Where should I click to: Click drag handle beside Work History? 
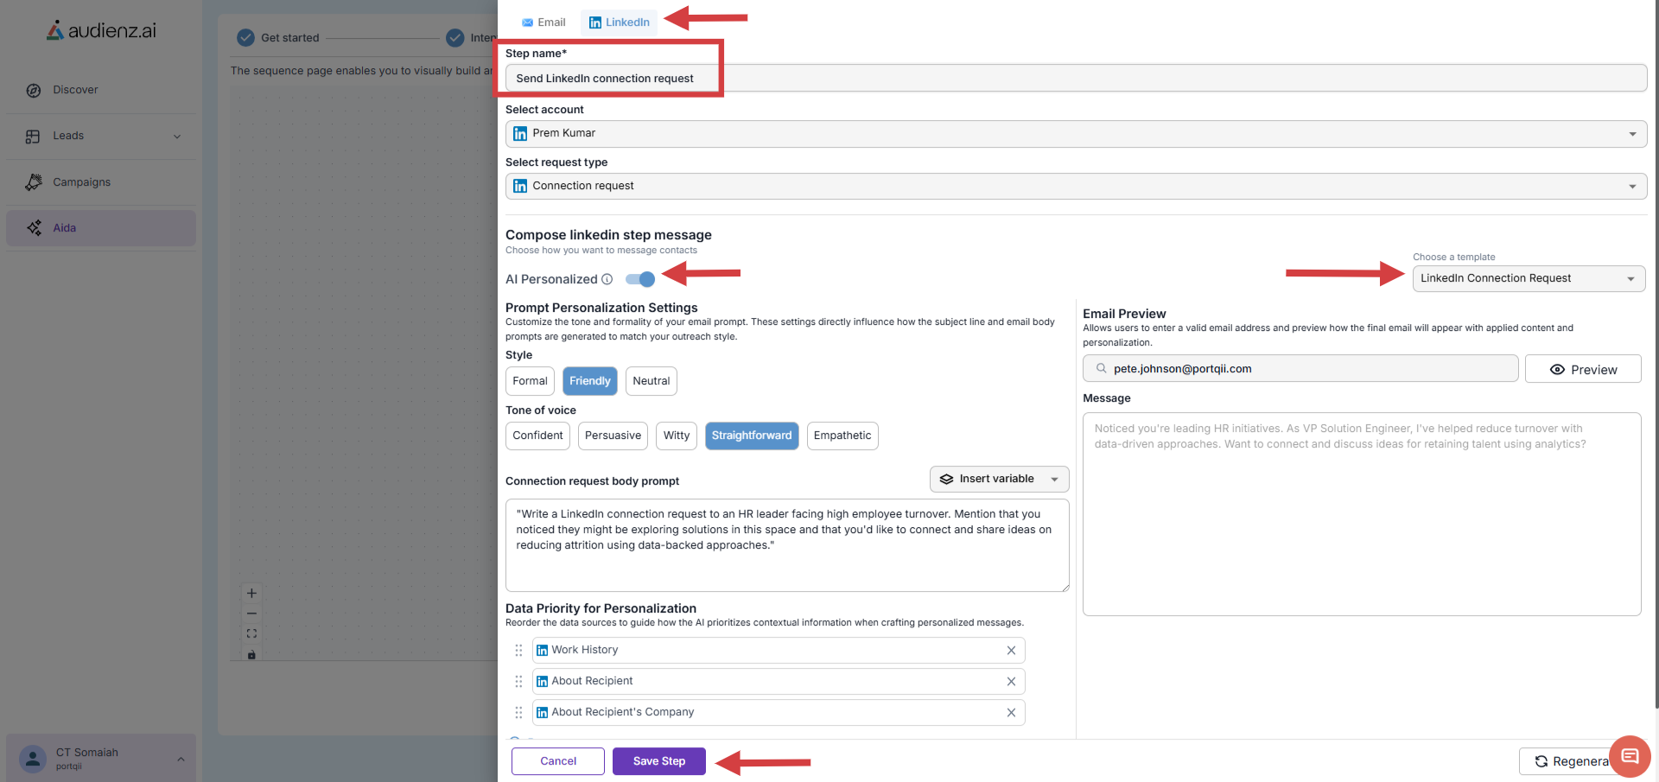click(518, 651)
